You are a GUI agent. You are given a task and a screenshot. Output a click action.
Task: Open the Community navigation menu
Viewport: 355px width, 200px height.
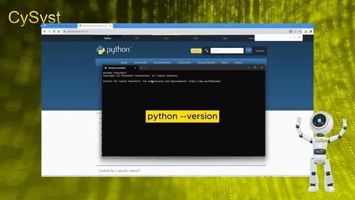tap(184, 62)
